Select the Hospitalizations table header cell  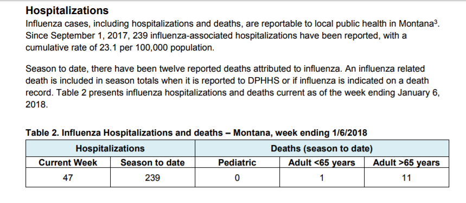coord(110,148)
